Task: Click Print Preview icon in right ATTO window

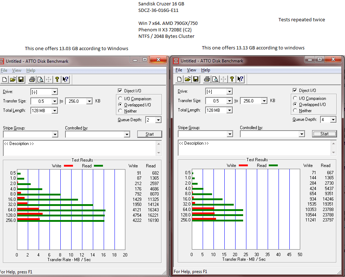Action: [x=215, y=79]
